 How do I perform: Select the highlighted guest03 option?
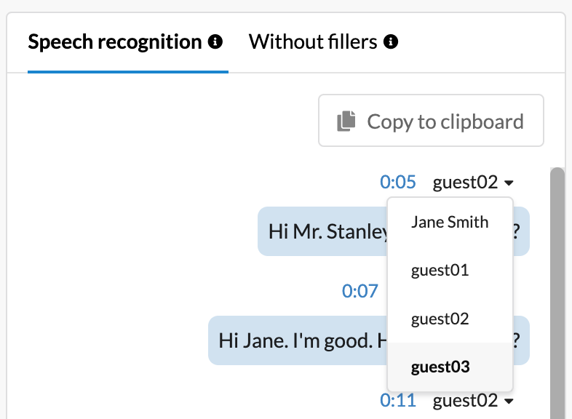[x=450, y=367]
